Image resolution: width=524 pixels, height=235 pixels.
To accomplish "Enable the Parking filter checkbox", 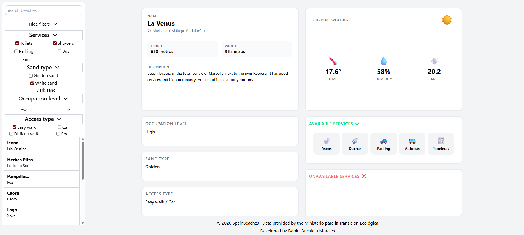I will 16,51.
